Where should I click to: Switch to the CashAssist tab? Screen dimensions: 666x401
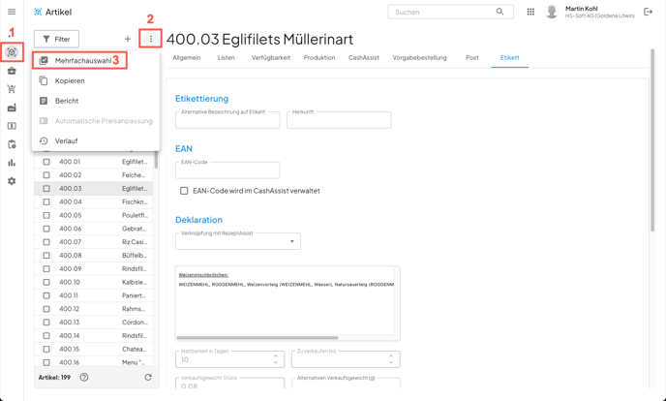(364, 58)
